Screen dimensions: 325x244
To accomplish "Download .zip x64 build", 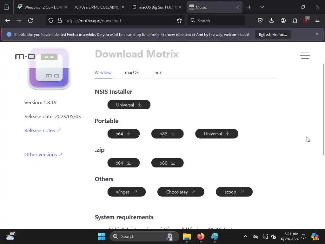I will pyautogui.click(x=123, y=163).
